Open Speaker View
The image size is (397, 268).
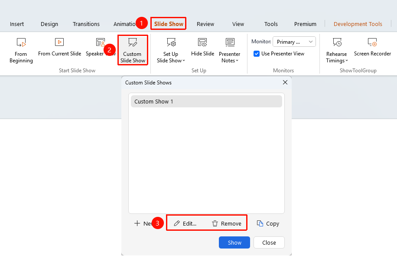(101, 47)
